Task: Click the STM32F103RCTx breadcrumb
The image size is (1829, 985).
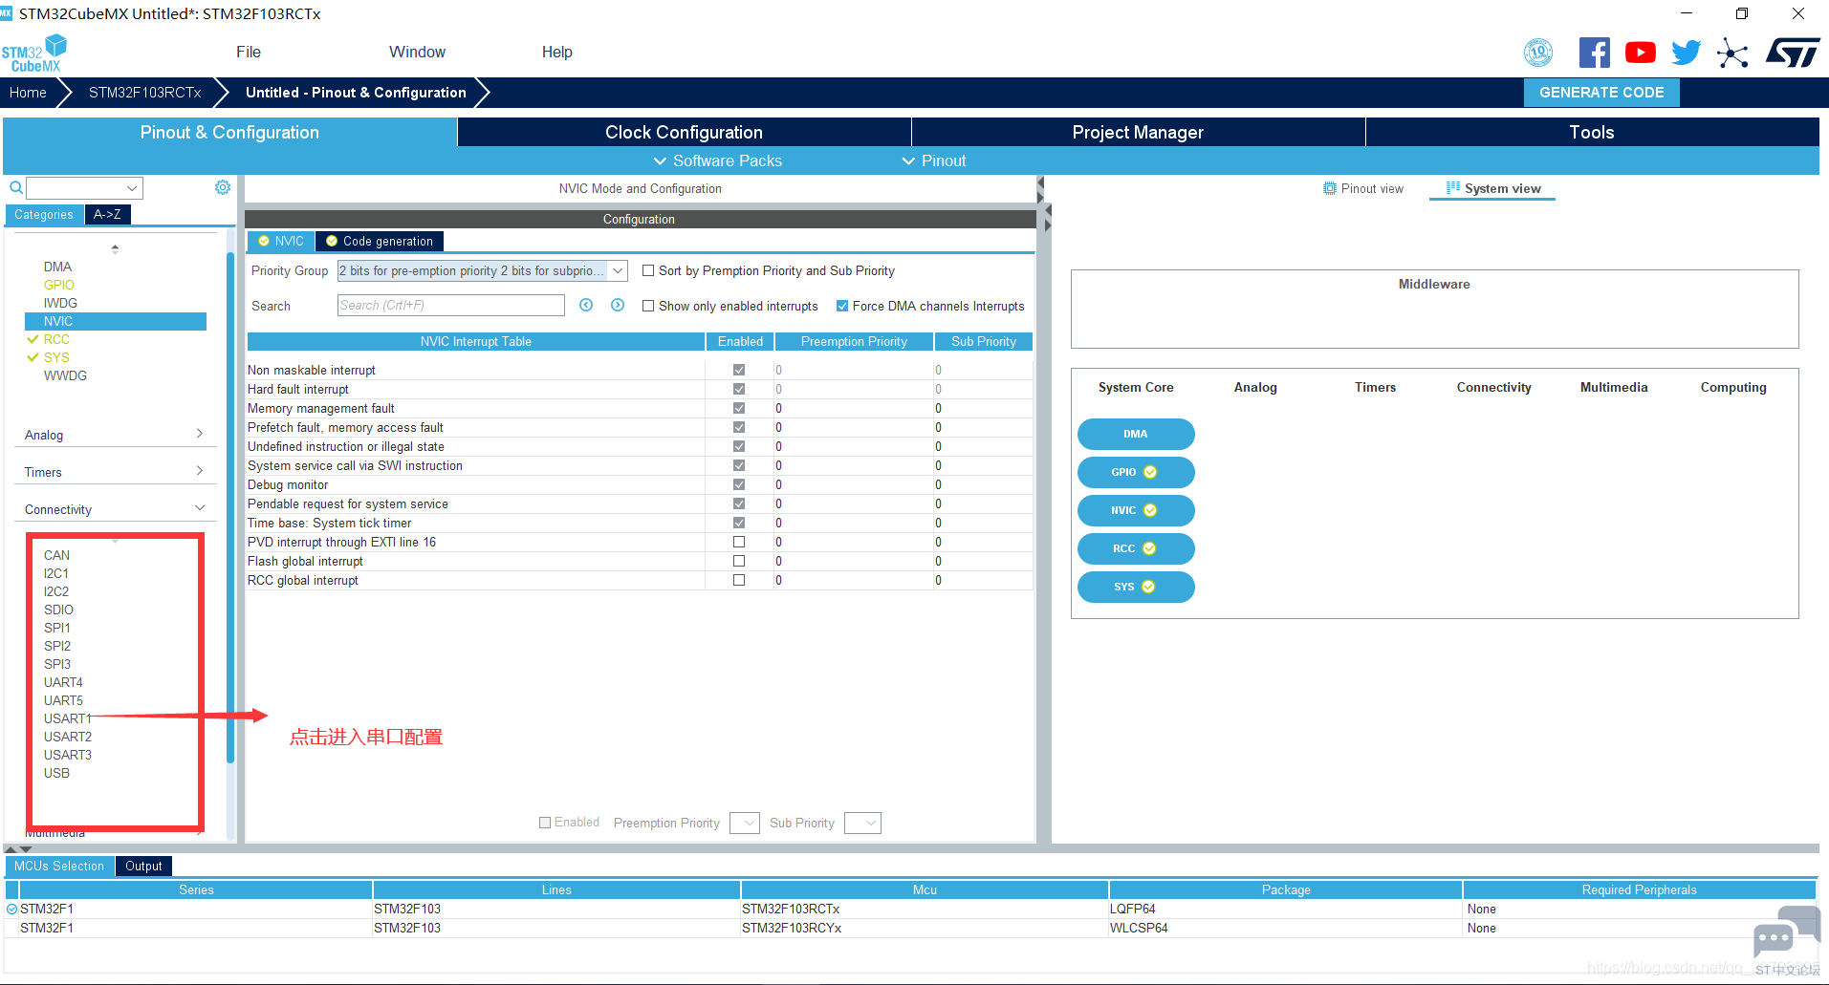Action: [x=144, y=92]
